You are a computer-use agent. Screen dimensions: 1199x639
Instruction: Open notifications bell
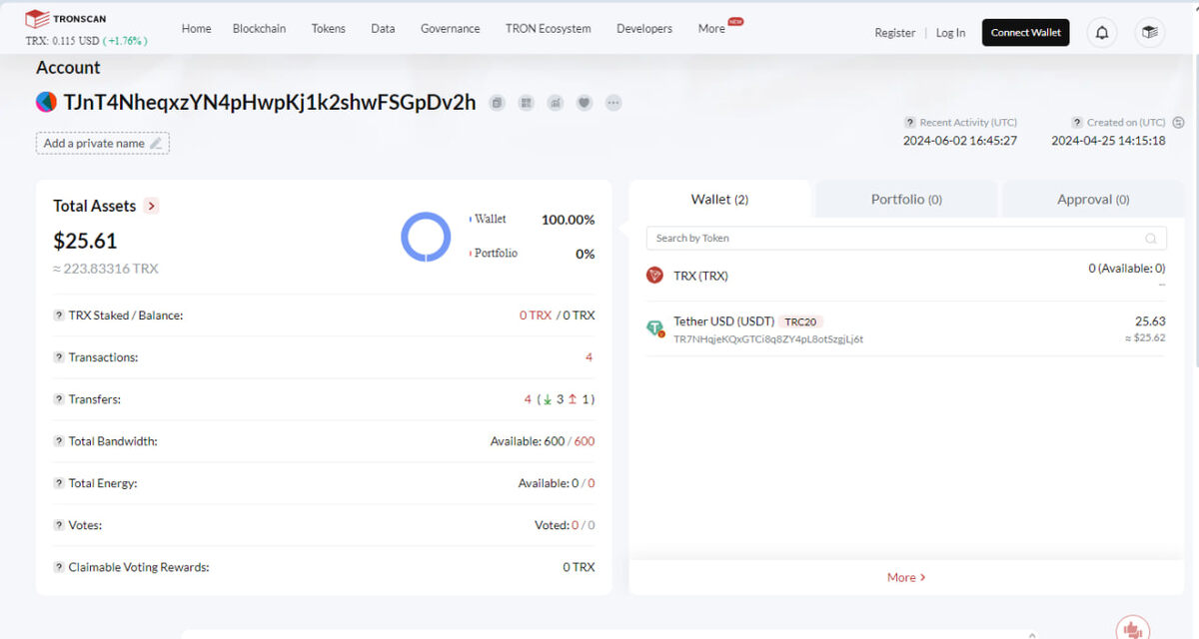pos(1102,33)
